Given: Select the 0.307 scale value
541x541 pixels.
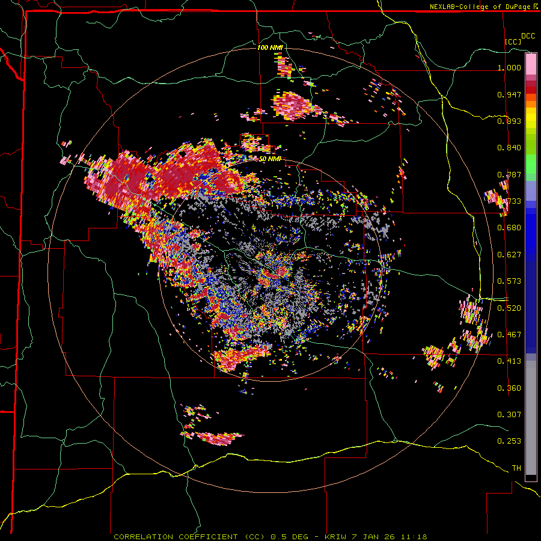Looking at the screenshot, I should pyautogui.click(x=509, y=415).
